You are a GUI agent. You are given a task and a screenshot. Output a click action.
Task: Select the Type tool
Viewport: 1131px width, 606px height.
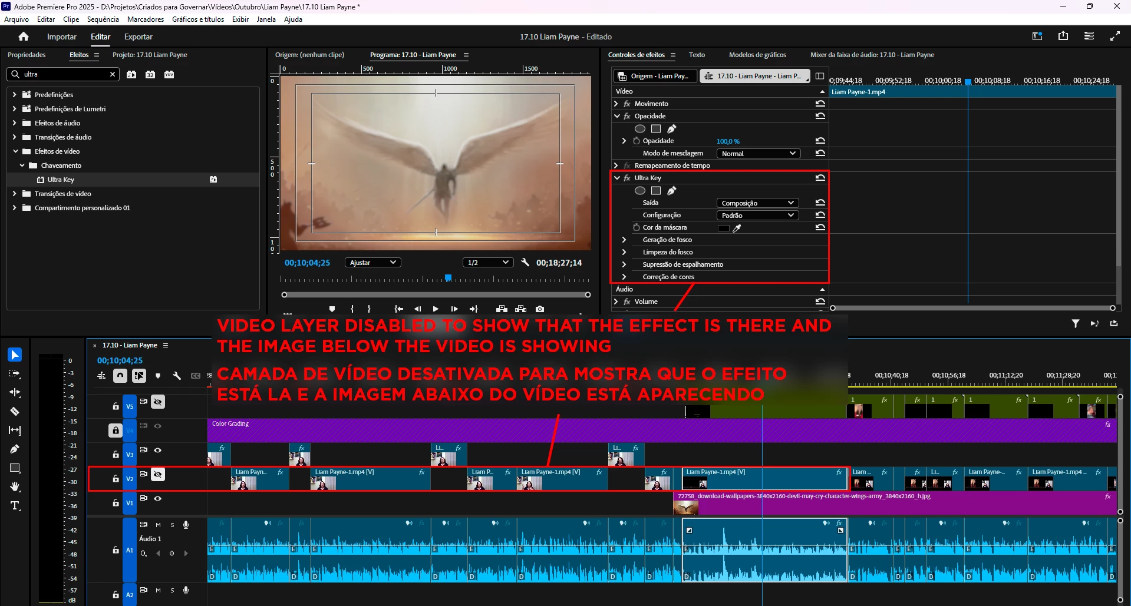tap(15, 505)
